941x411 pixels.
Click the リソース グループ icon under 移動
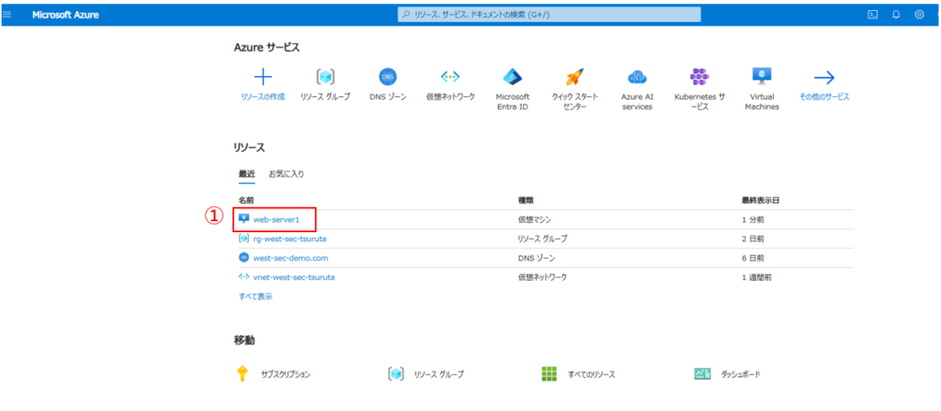(x=395, y=374)
